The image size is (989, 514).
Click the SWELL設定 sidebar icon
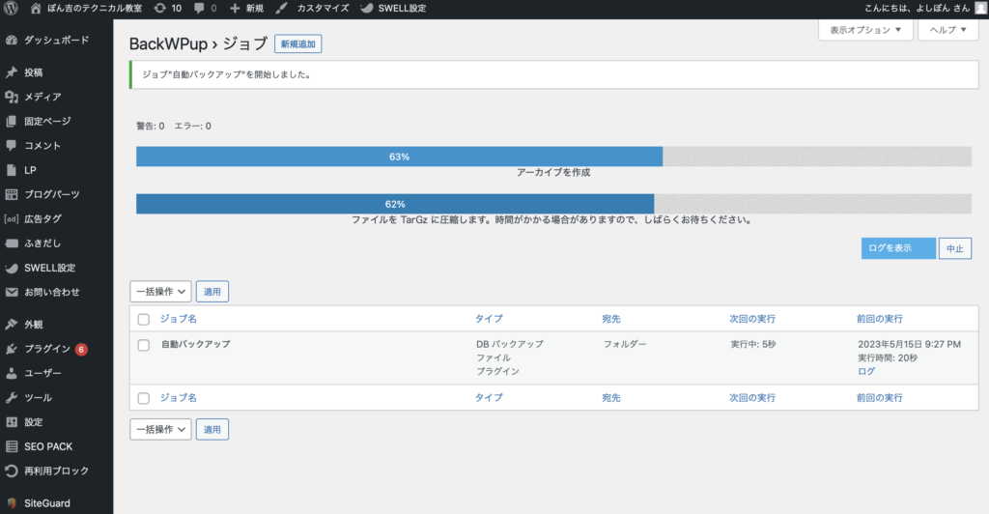12,268
